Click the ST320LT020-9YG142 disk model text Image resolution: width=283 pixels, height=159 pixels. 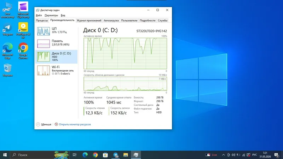coord(152,31)
